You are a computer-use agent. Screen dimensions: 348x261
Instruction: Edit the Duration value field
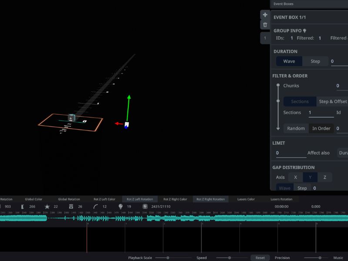339,61
